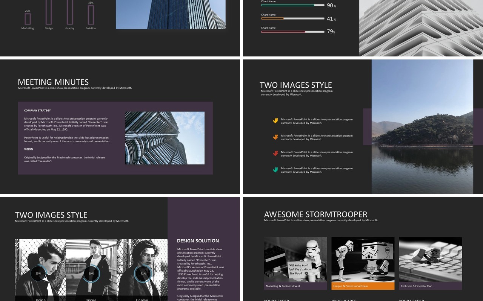Image resolution: width=483 pixels, height=301 pixels.
Task: Click the subtitle under AWESOME STORMTROOPER title
Action: tap(321, 220)
